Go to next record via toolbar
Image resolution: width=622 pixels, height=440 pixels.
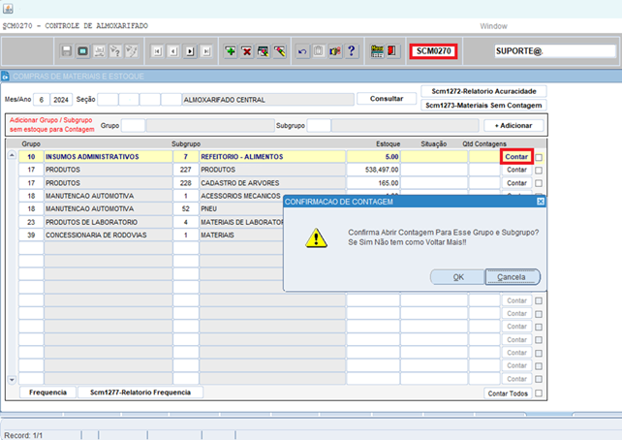[x=190, y=51]
